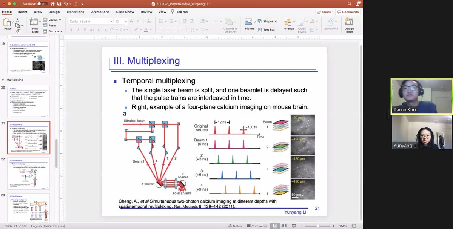Open the Design ribbon tab

pos(54,12)
